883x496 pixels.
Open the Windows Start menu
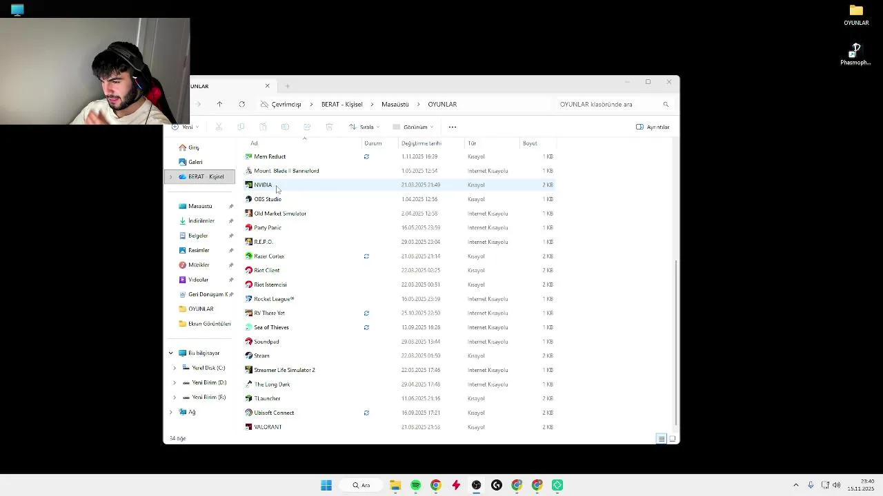[326, 485]
